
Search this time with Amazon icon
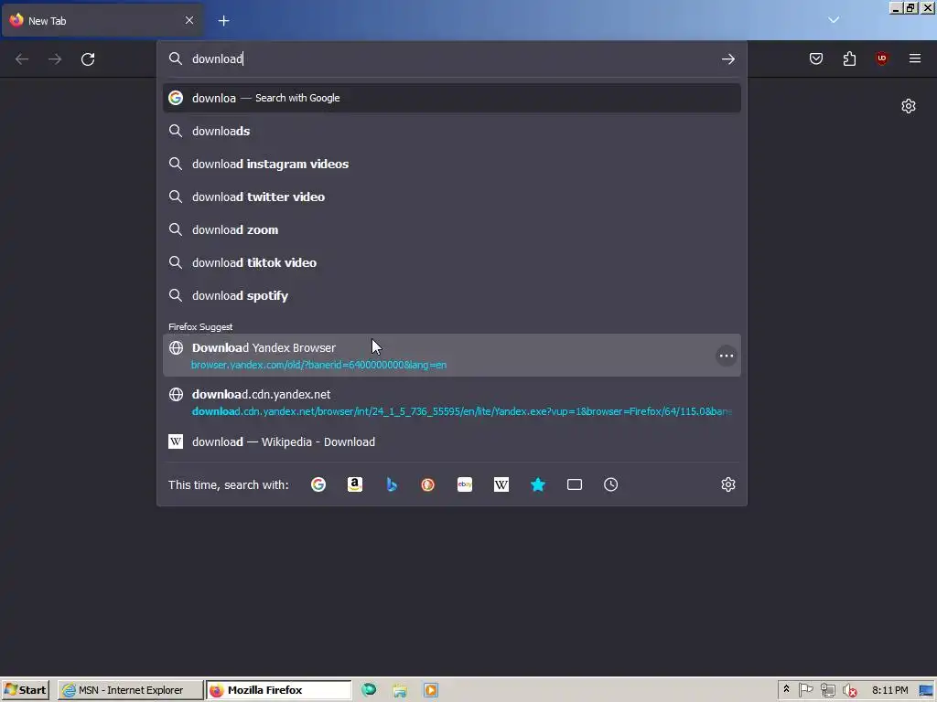pos(355,484)
